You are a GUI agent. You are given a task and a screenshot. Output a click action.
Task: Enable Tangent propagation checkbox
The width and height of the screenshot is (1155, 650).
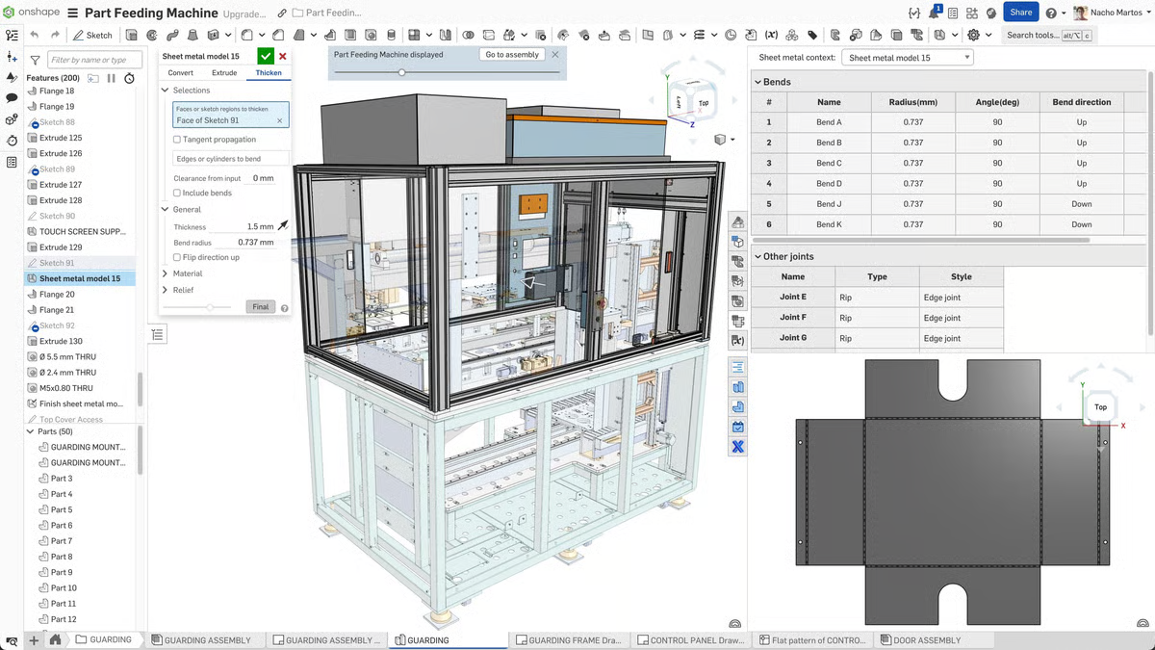tap(177, 140)
